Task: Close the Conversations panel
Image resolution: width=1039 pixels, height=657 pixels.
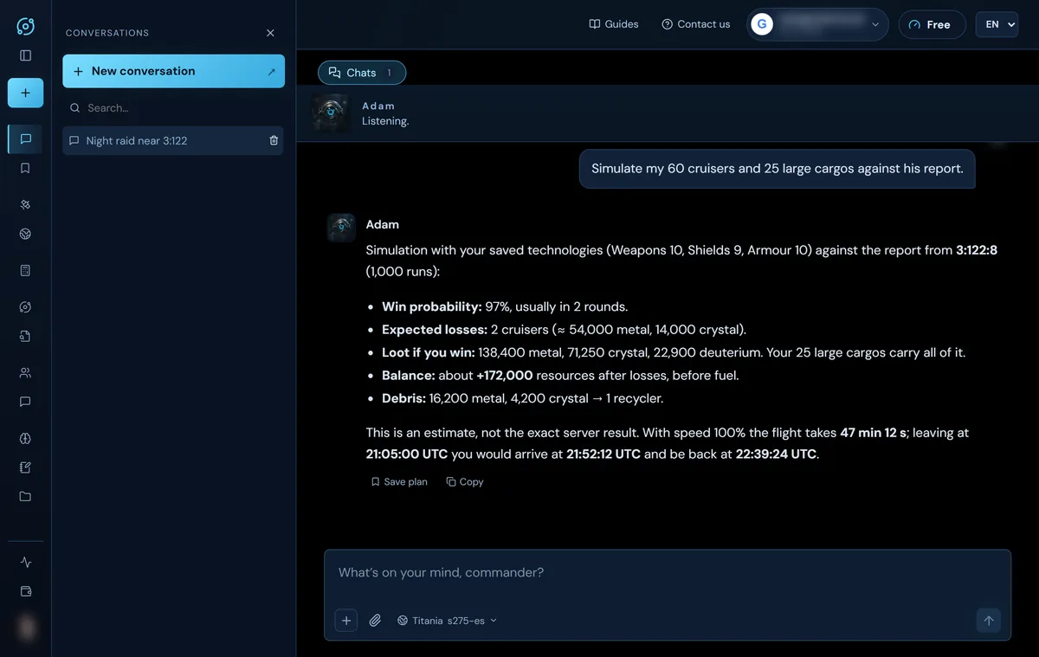Action: pyautogui.click(x=270, y=33)
